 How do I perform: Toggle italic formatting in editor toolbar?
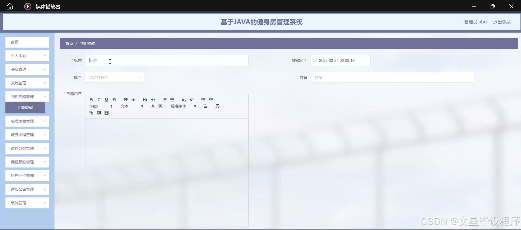99,100
